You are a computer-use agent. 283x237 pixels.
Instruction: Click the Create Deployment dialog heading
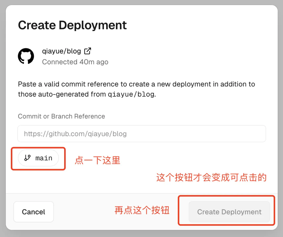pyautogui.click(x=72, y=25)
